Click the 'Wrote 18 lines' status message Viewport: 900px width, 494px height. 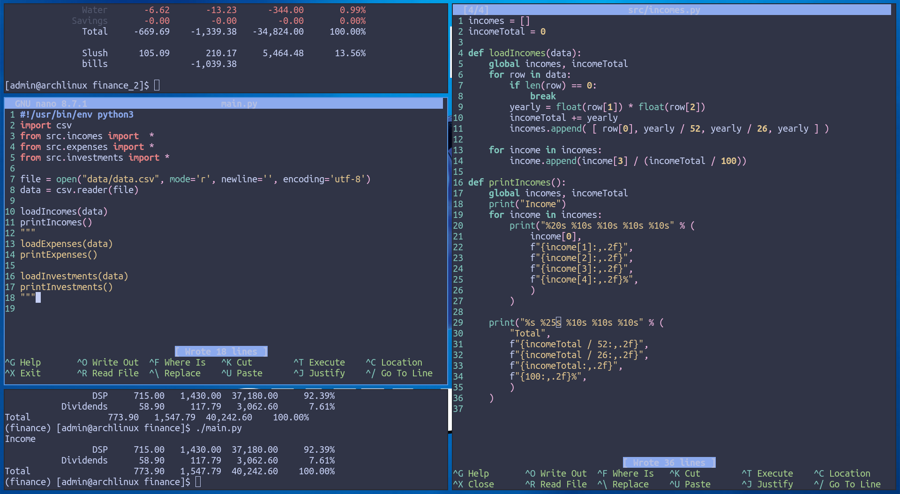pos(221,352)
